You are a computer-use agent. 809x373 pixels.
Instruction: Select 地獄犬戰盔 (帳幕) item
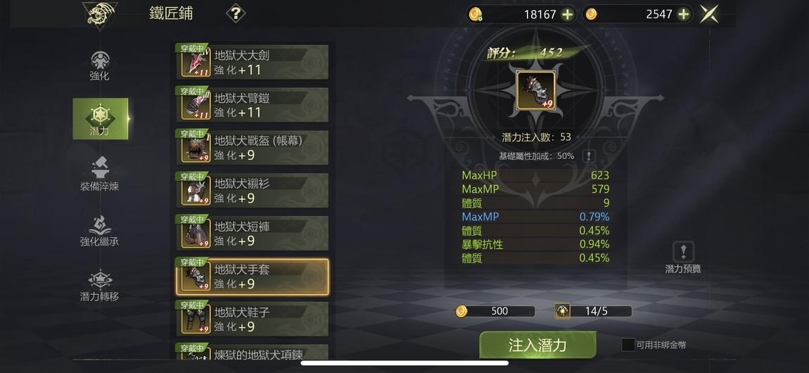click(x=253, y=148)
